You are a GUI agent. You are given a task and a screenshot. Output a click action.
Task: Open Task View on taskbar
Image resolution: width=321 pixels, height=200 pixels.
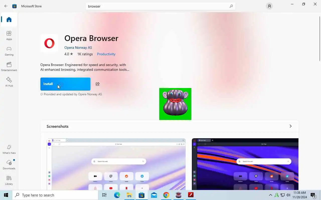pyautogui.click(x=104, y=195)
